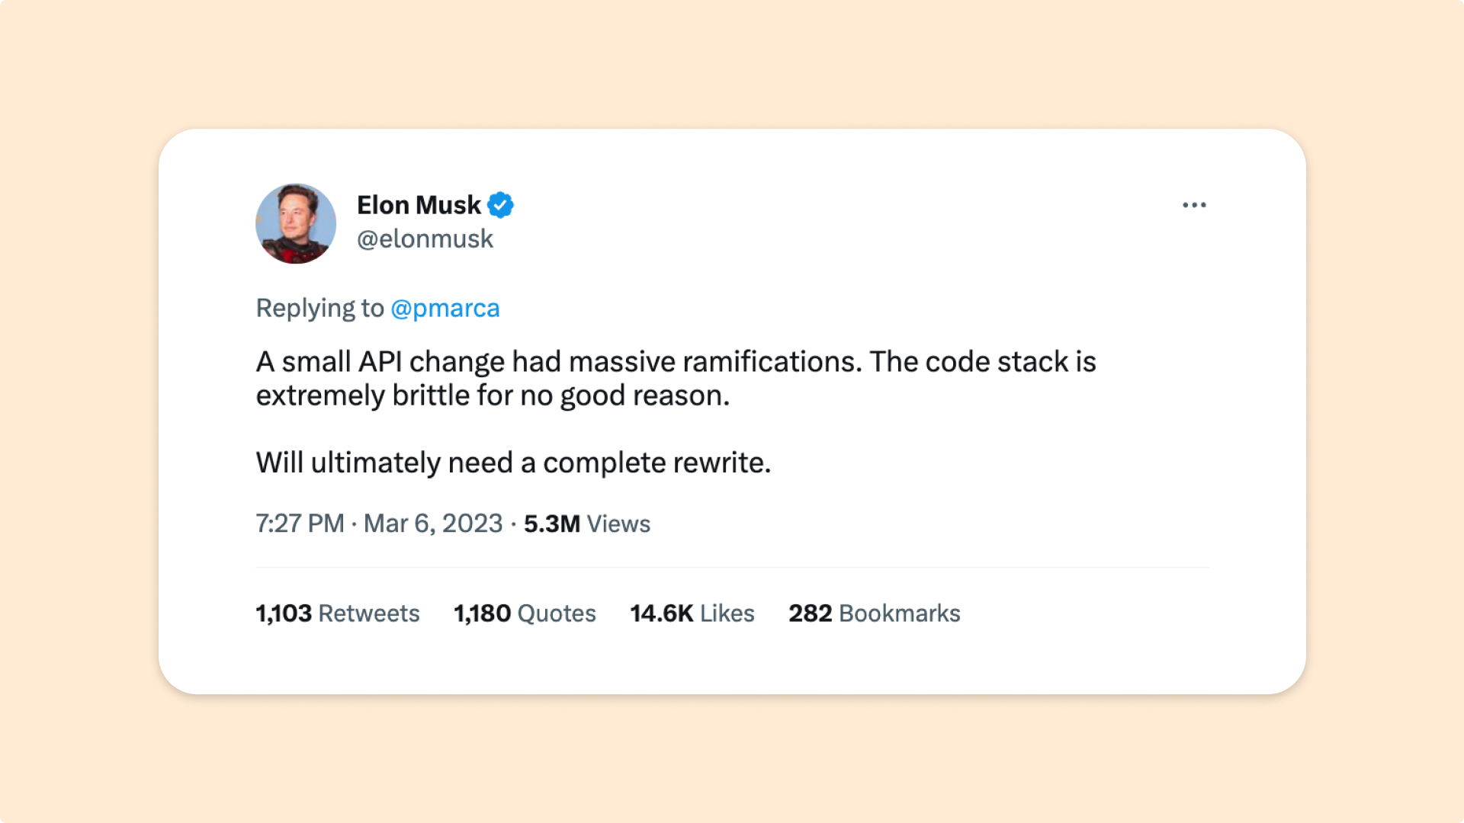Open the 282 Bookmarks count
Viewport: 1464px width, 823px height.
tap(874, 613)
